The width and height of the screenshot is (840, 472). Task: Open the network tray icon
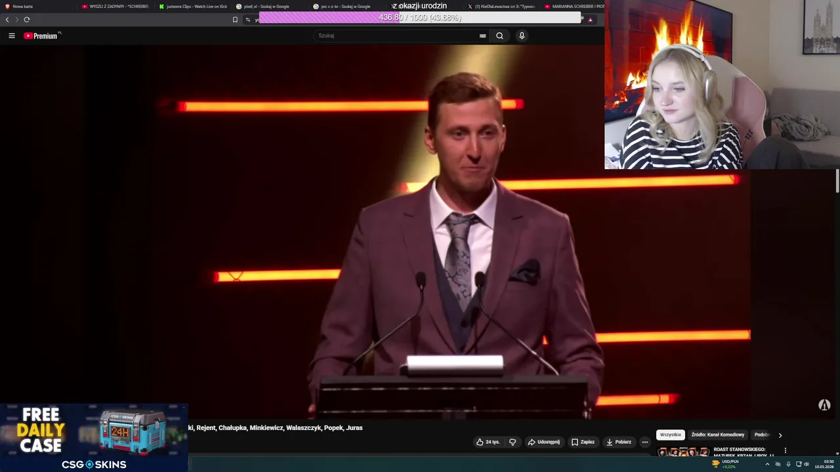[798, 464]
